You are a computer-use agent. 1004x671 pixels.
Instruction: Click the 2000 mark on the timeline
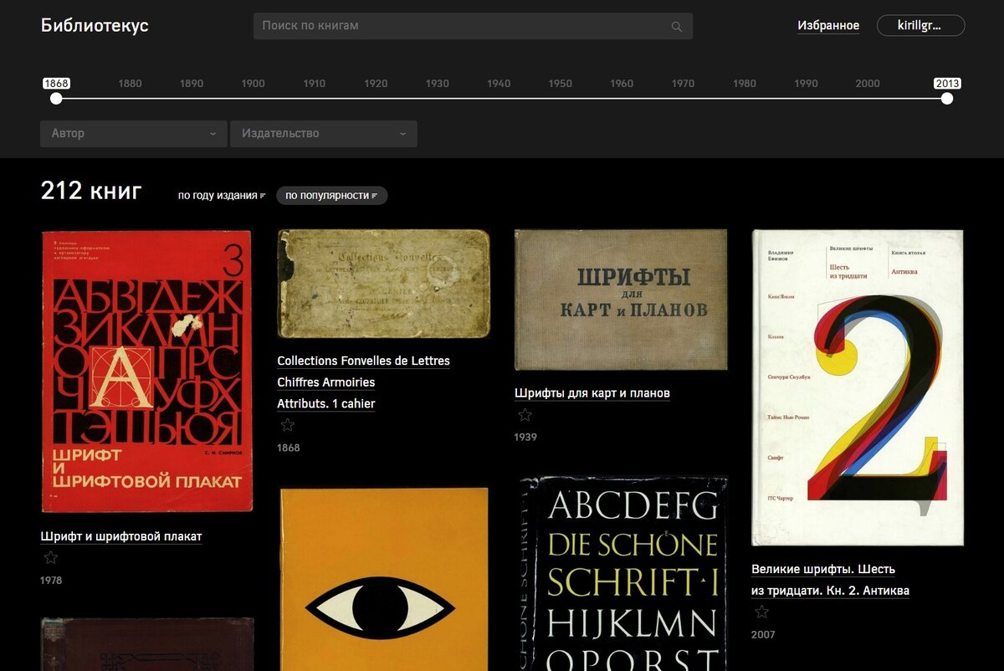[868, 84]
